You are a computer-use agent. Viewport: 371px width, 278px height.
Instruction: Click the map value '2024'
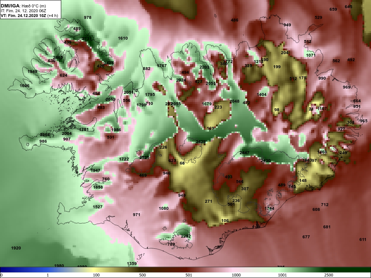click(x=181, y=80)
